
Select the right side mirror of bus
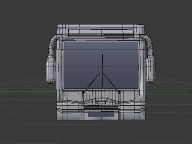pos(151,69)
